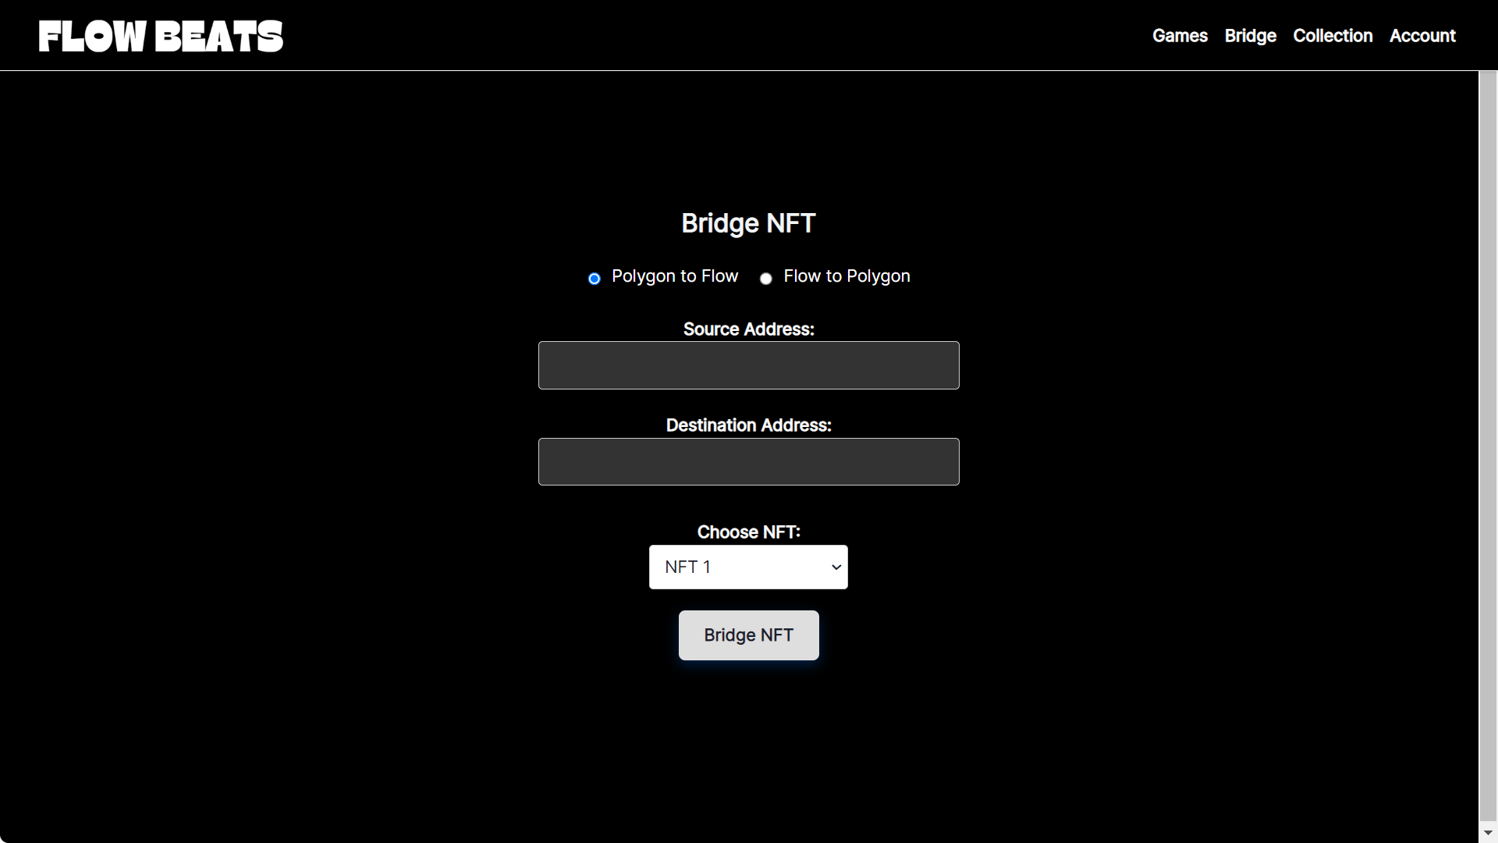
Task: Click the Choose NFT label
Action: [748, 532]
